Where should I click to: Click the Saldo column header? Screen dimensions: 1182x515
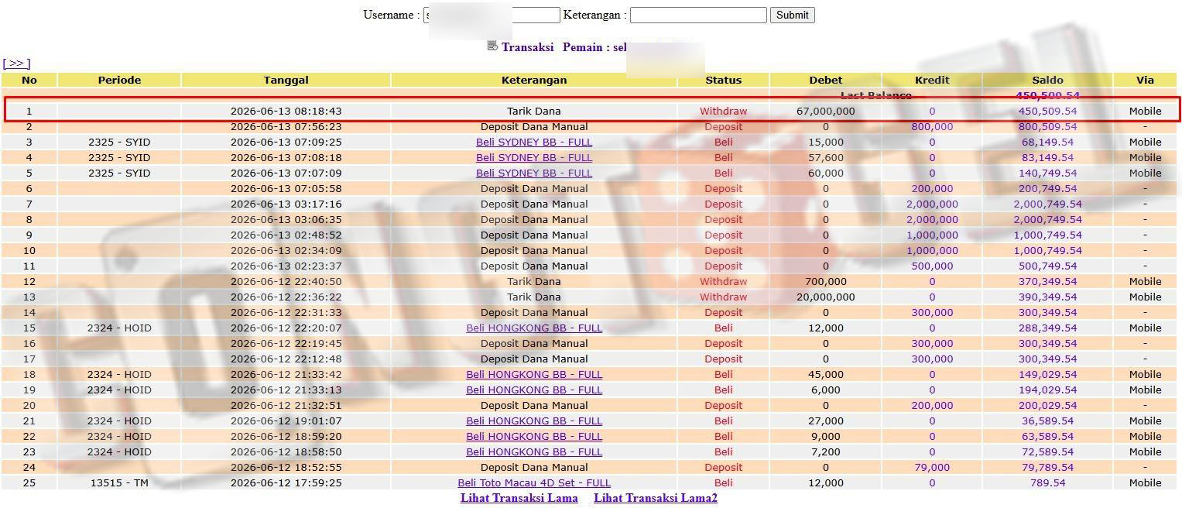[x=1047, y=80]
